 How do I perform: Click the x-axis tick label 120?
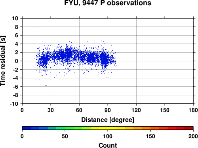coord(136,110)
